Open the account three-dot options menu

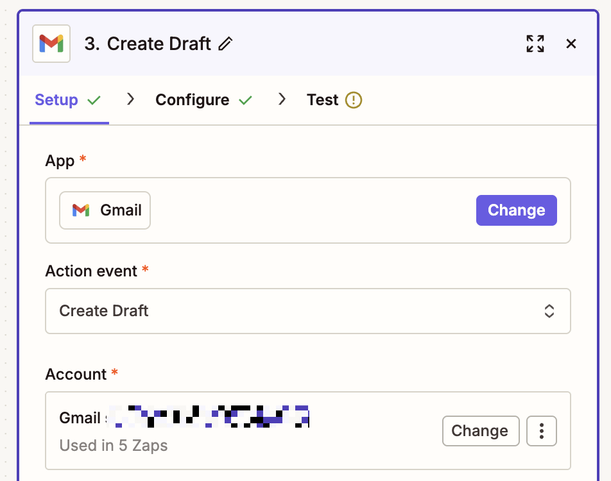(x=541, y=431)
